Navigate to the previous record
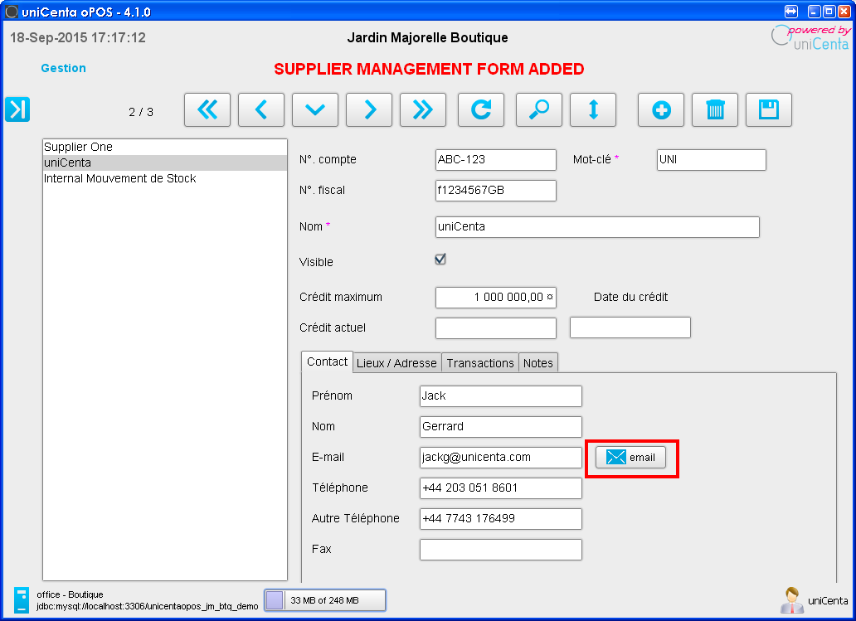The height and width of the screenshot is (621, 856). click(x=261, y=109)
